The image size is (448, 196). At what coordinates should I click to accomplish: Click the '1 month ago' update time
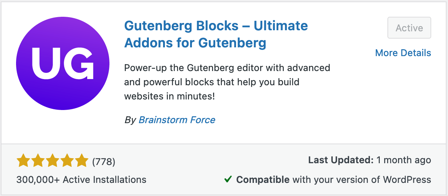404,160
